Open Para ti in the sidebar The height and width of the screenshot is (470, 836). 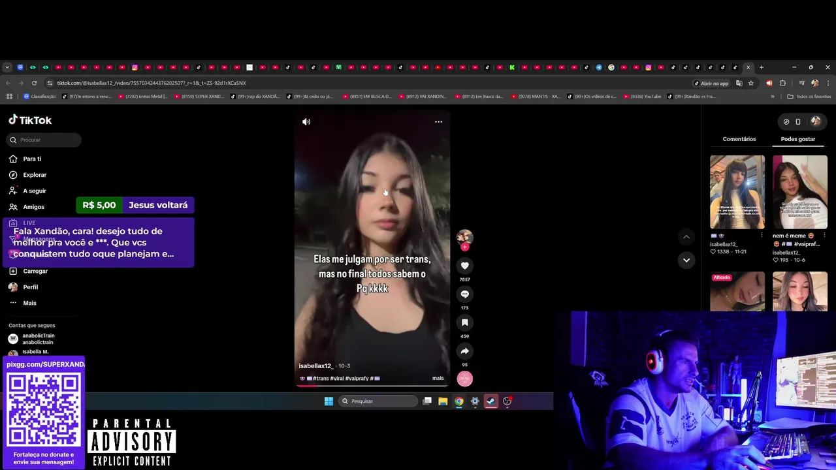click(x=32, y=159)
